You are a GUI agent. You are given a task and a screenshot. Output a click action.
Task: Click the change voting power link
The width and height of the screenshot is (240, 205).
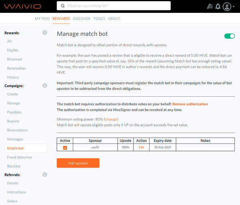111,119
